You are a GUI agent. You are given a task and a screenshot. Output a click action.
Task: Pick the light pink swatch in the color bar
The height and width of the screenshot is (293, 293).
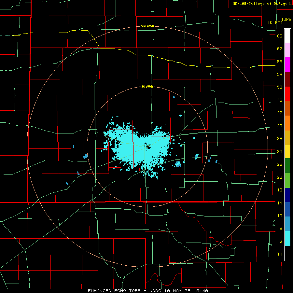point(287,50)
